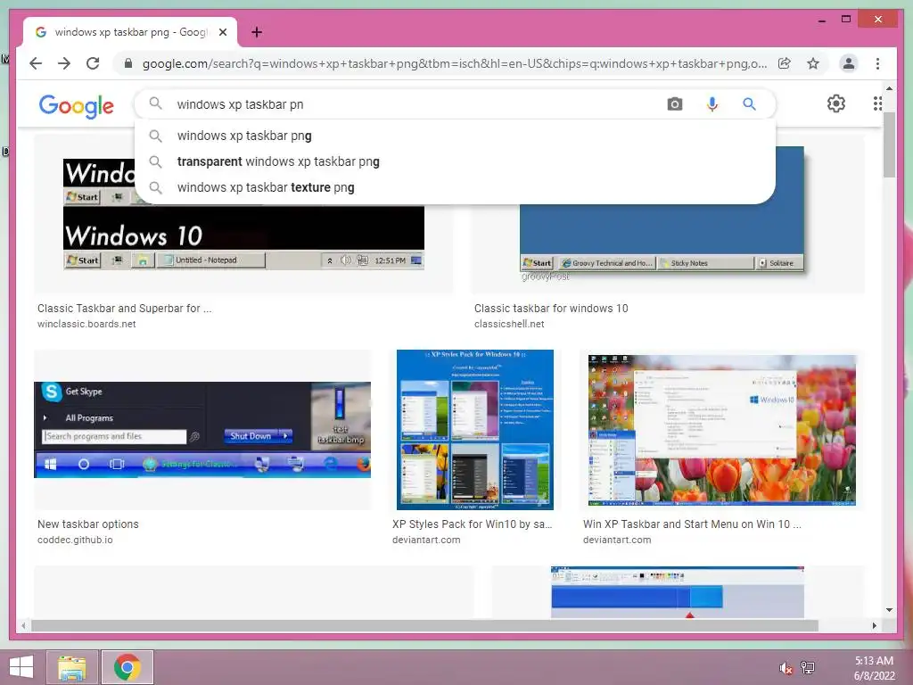Click the horizontal scrollbar left arrow

coord(23,625)
